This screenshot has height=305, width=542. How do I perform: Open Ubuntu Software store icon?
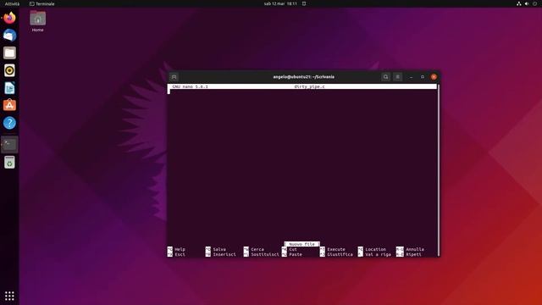pyautogui.click(x=9, y=105)
